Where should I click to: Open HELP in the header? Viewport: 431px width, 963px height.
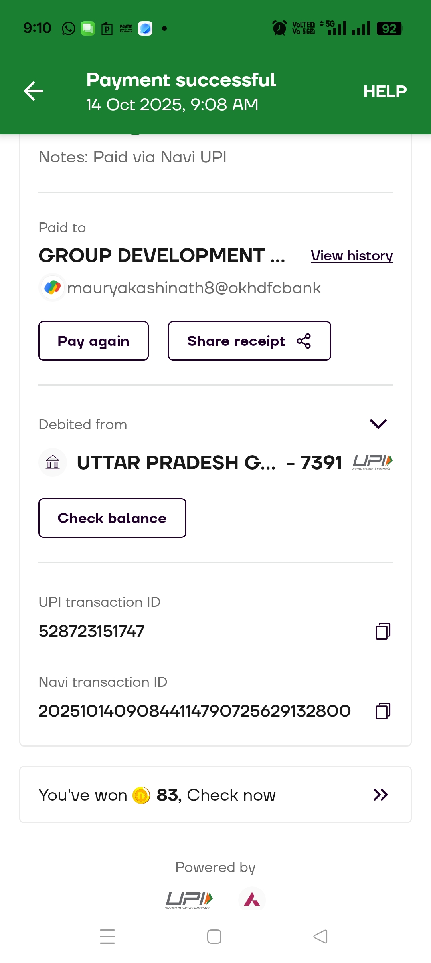click(385, 91)
